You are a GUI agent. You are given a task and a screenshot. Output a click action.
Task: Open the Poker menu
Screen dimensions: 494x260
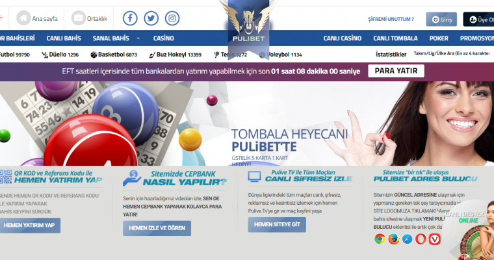click(x=439, y=38)
